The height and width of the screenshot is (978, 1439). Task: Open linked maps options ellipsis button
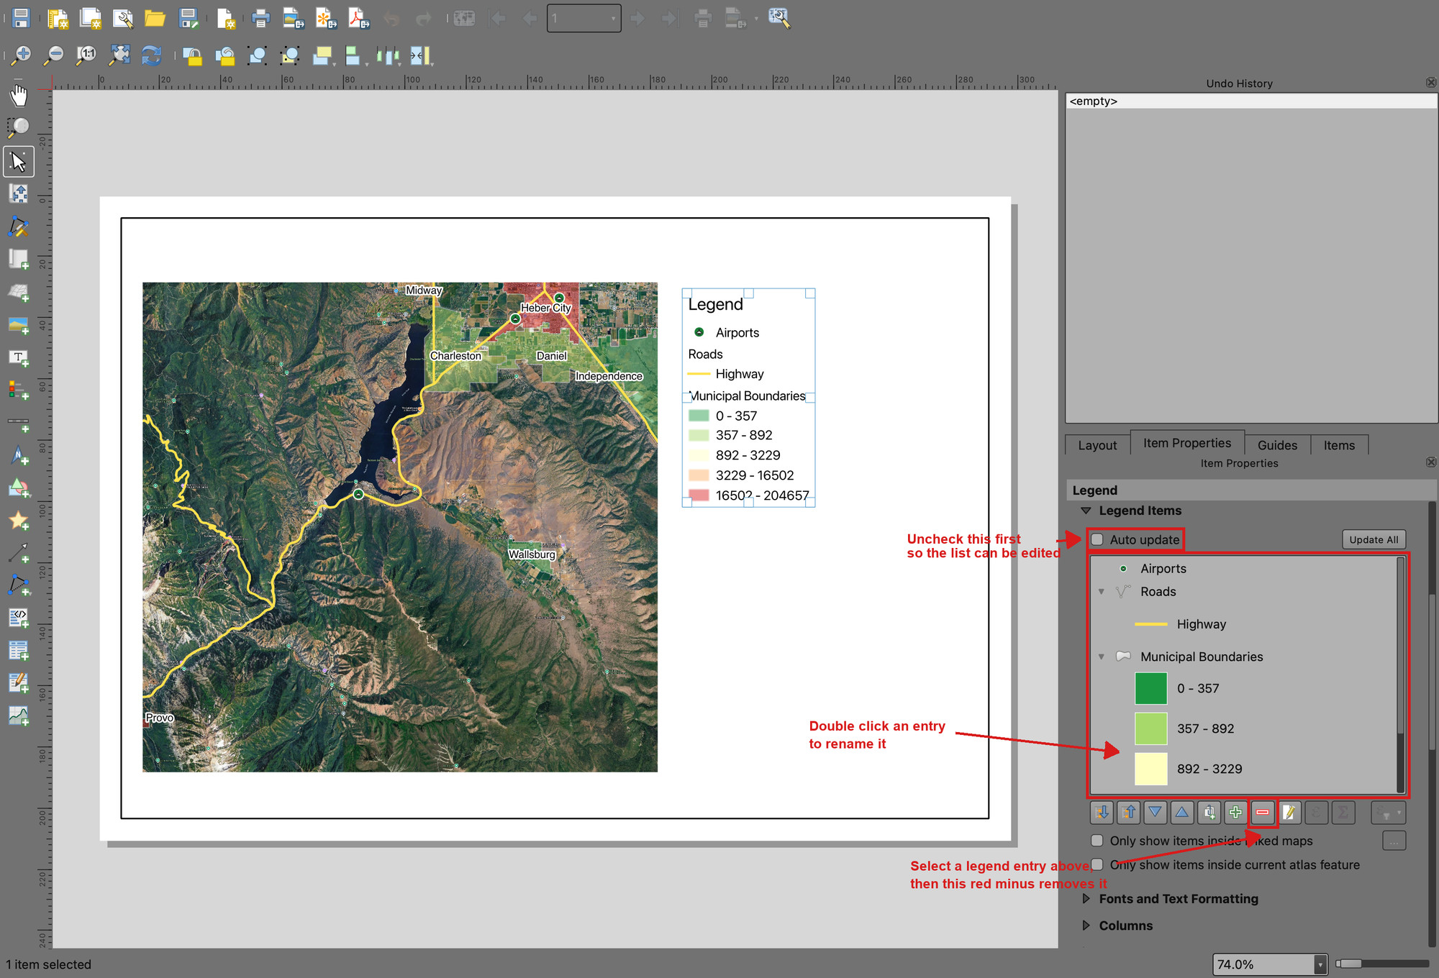(x=1394, y=841)
